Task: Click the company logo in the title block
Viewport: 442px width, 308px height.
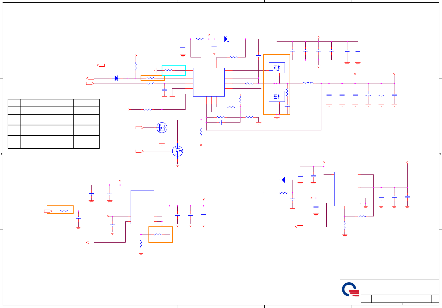Action: coord(351,289)
